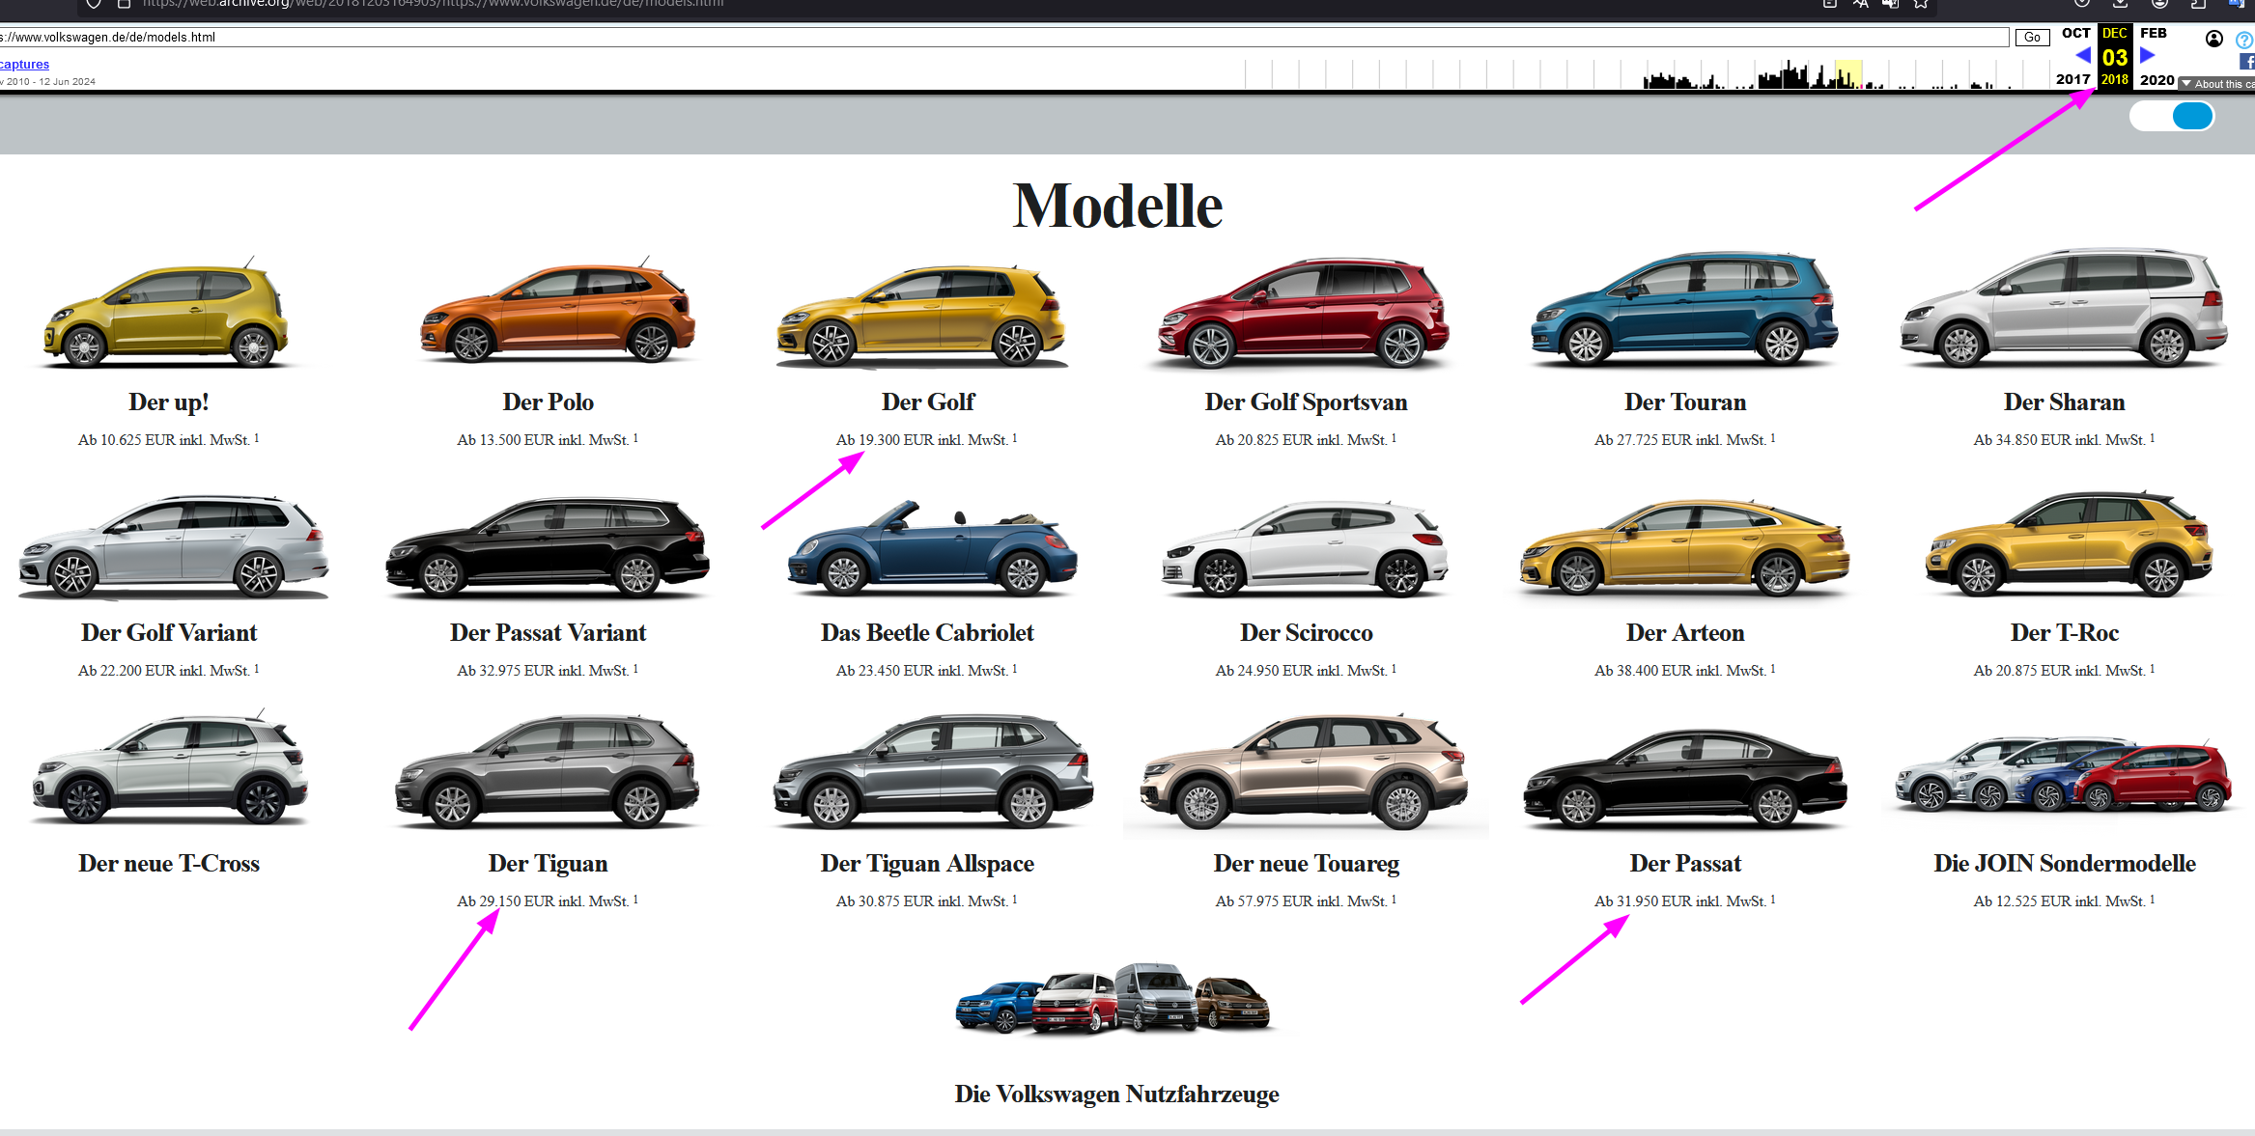Open the Wayback Machine help icon
2255x1136 pixels.
click(2244, 41)
